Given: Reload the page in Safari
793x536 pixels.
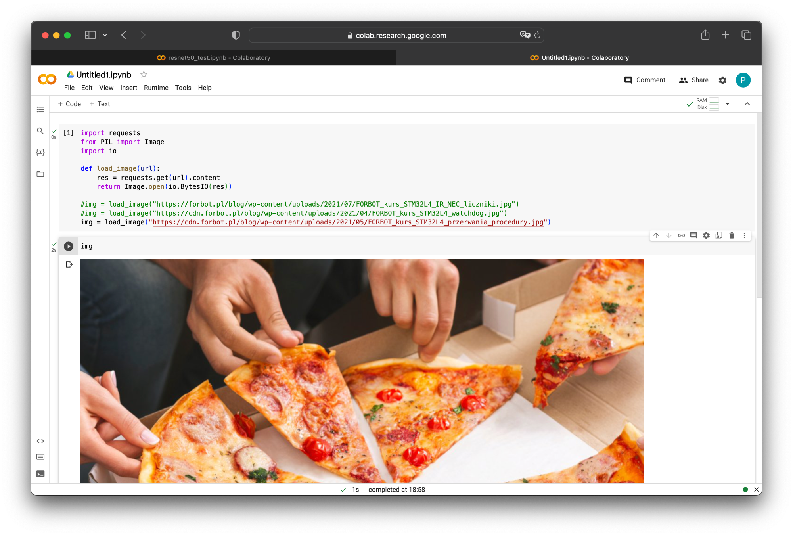Looking at the screenshot, I should (x=537, y=35).
